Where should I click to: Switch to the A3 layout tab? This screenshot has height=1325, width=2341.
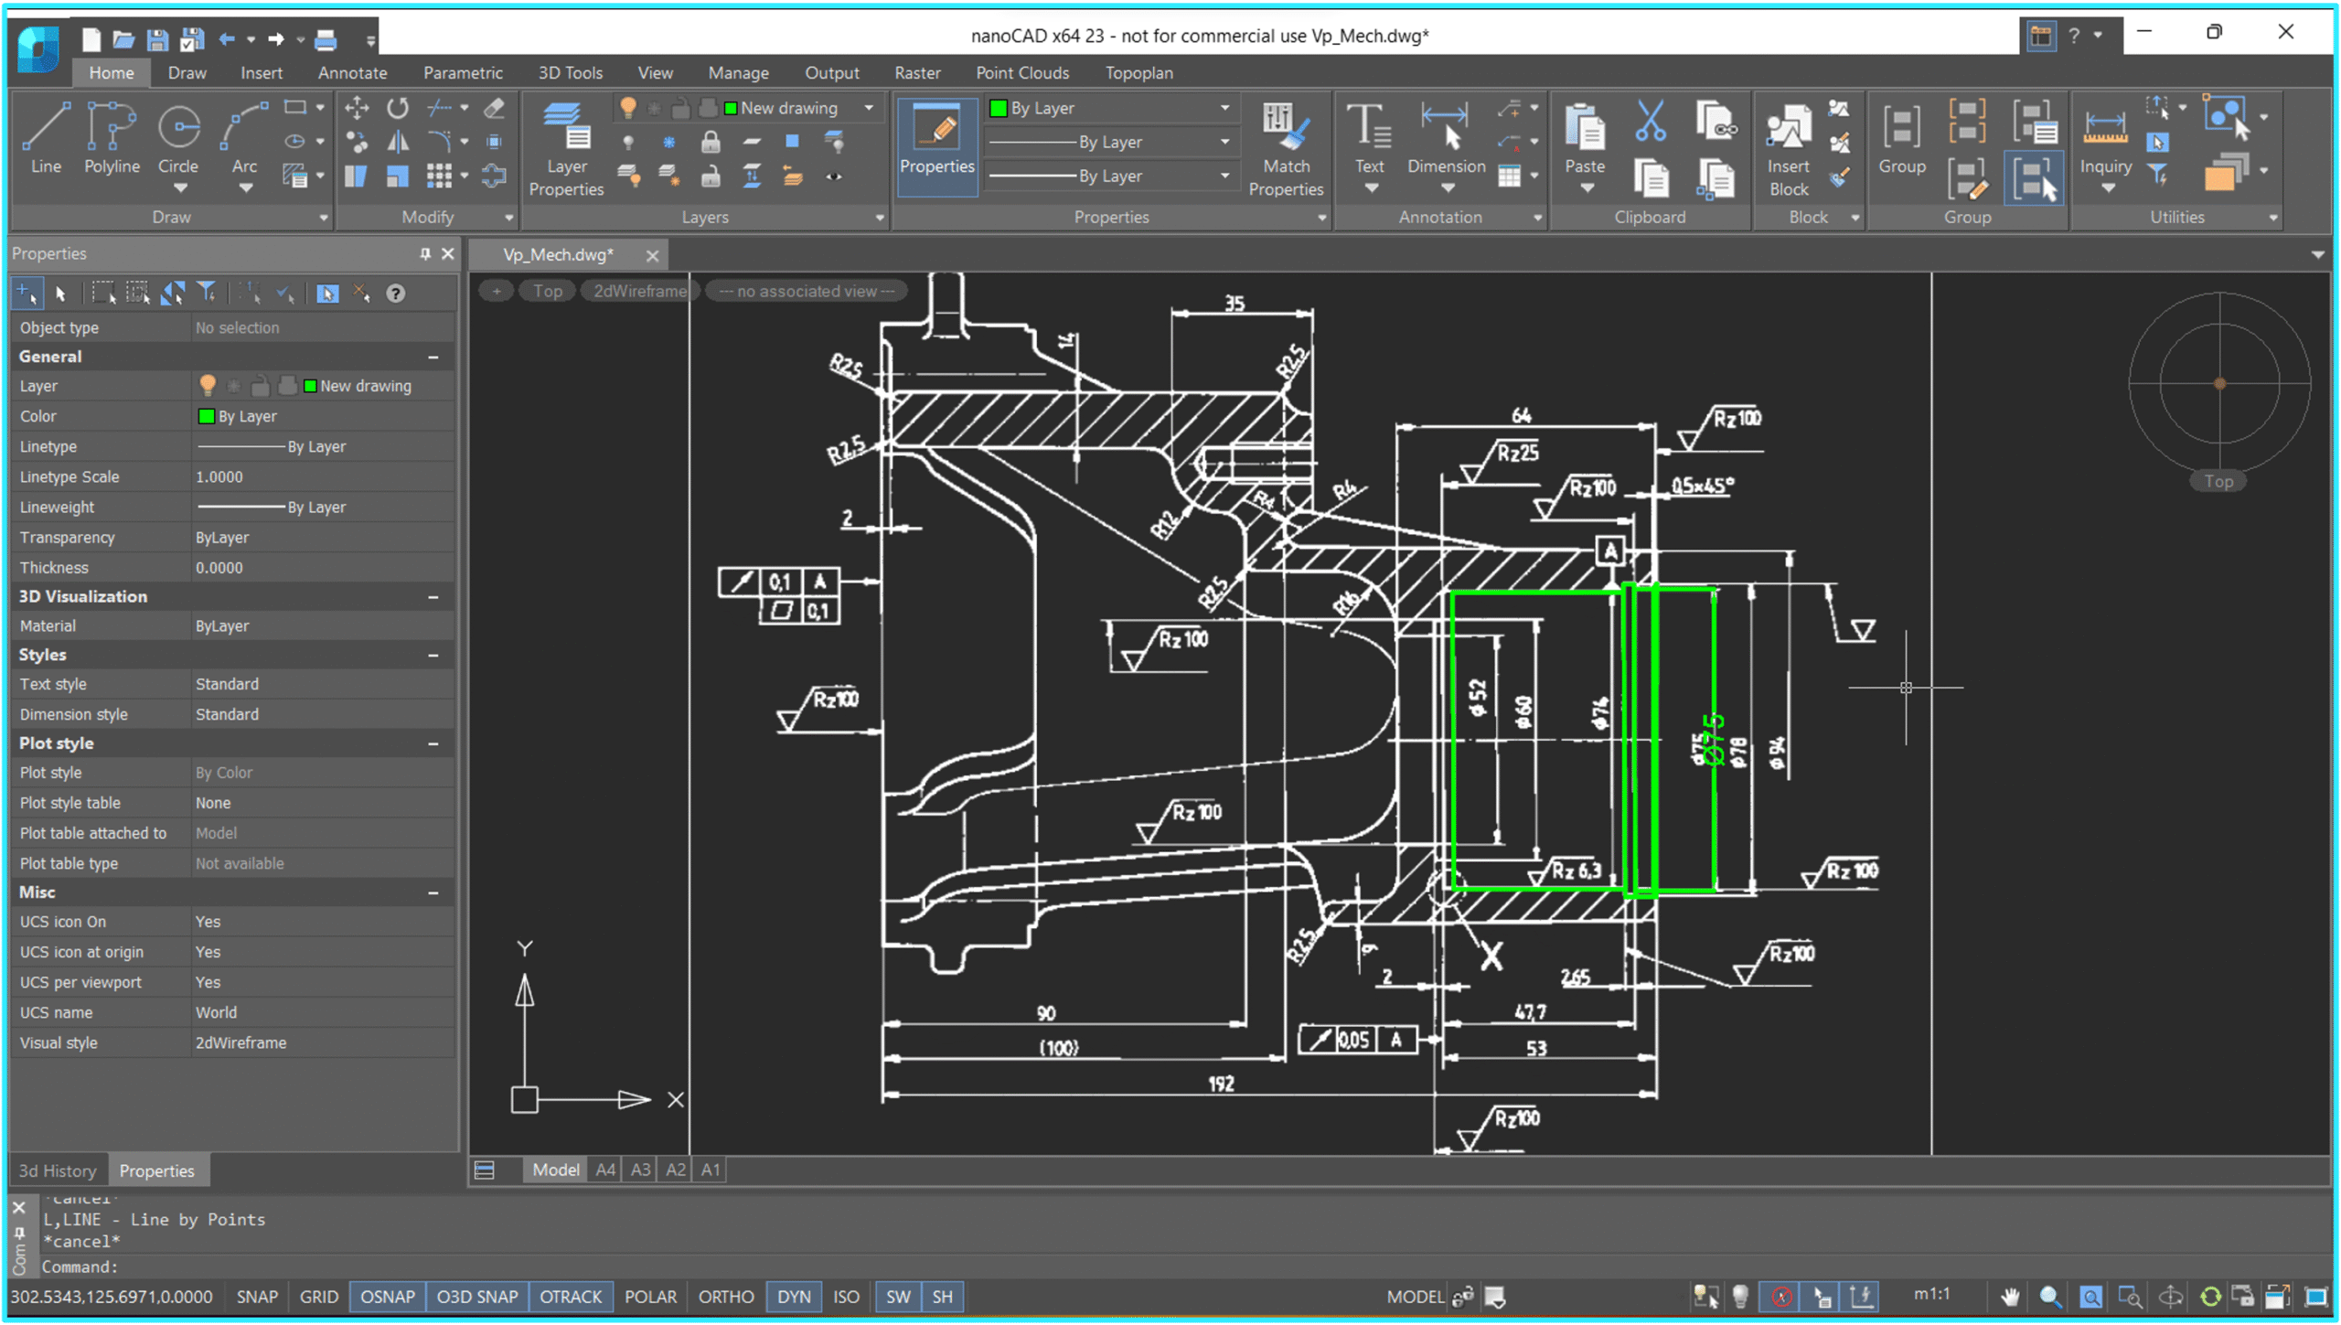click(x=639, y=1169)
